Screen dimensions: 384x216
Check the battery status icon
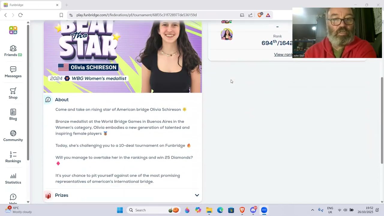tap(352, 210)
